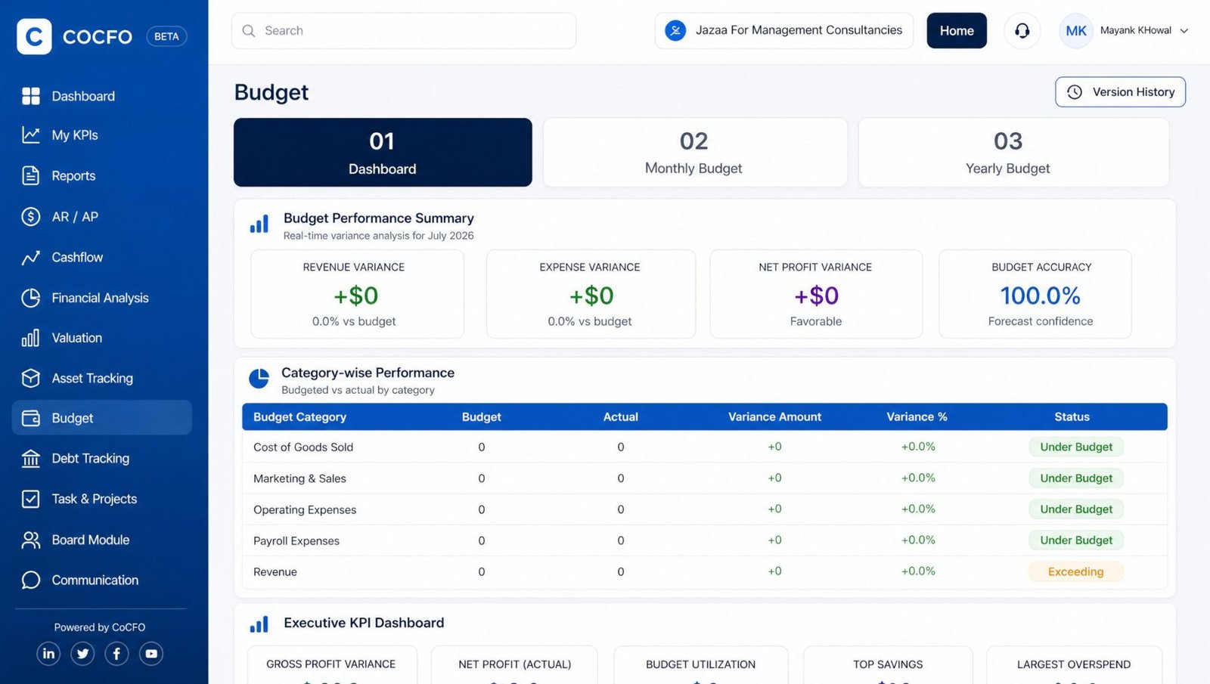Click the Facebook icon in sidebar footer
Image resolution: width=1210 pixels, height=684 pixels.
click(x=116, y=654)
